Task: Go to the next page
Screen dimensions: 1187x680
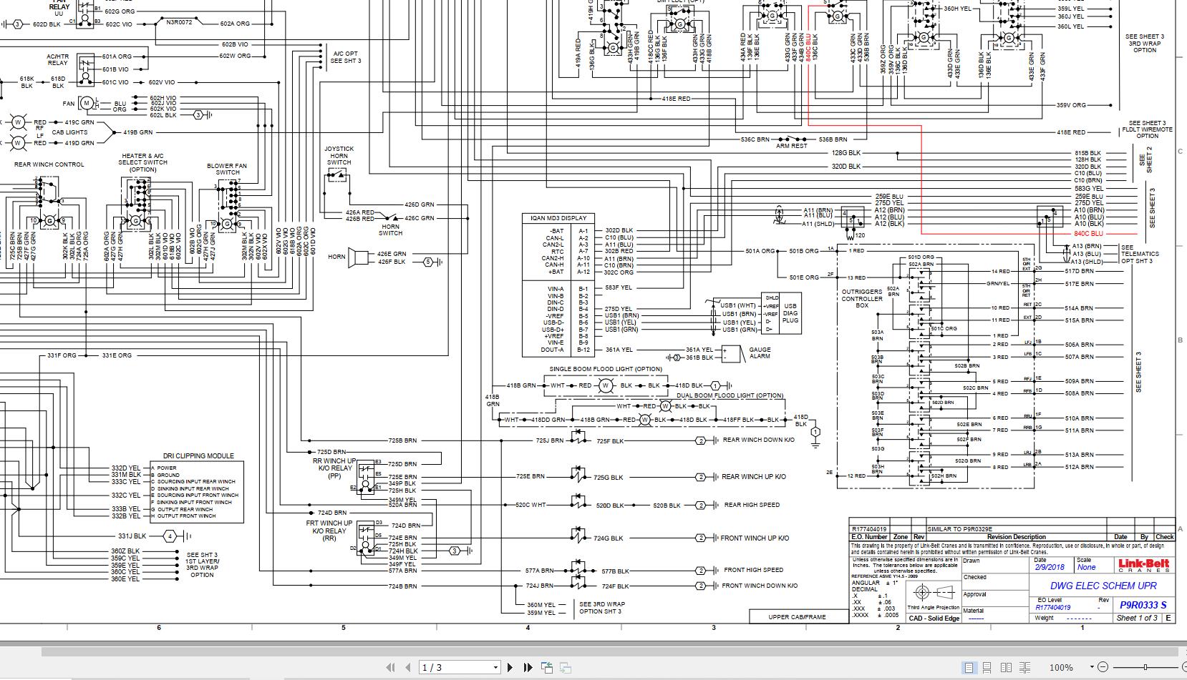Action: pyautogui.click(x=510, y=667)
